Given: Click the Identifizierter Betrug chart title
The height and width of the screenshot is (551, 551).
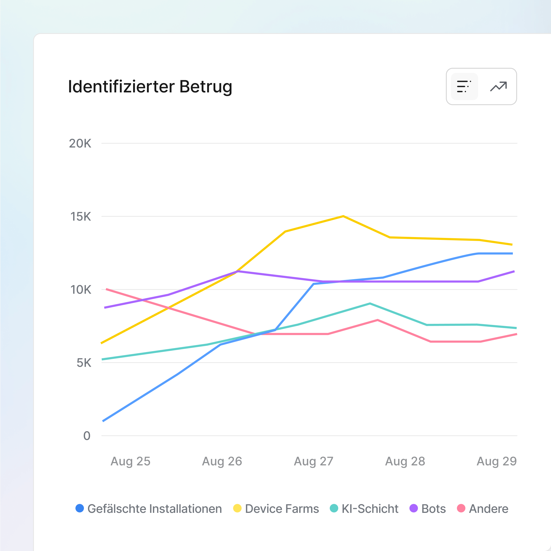Looking at the screenshot, I should [150, 86].
